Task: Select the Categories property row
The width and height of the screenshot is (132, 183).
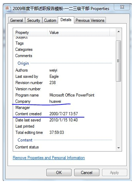Action: tap(64, 49)
